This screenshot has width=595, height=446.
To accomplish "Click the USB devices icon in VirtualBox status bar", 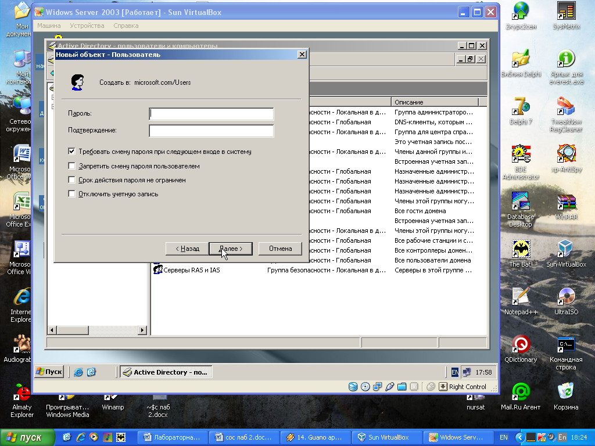I will (389, 386).
